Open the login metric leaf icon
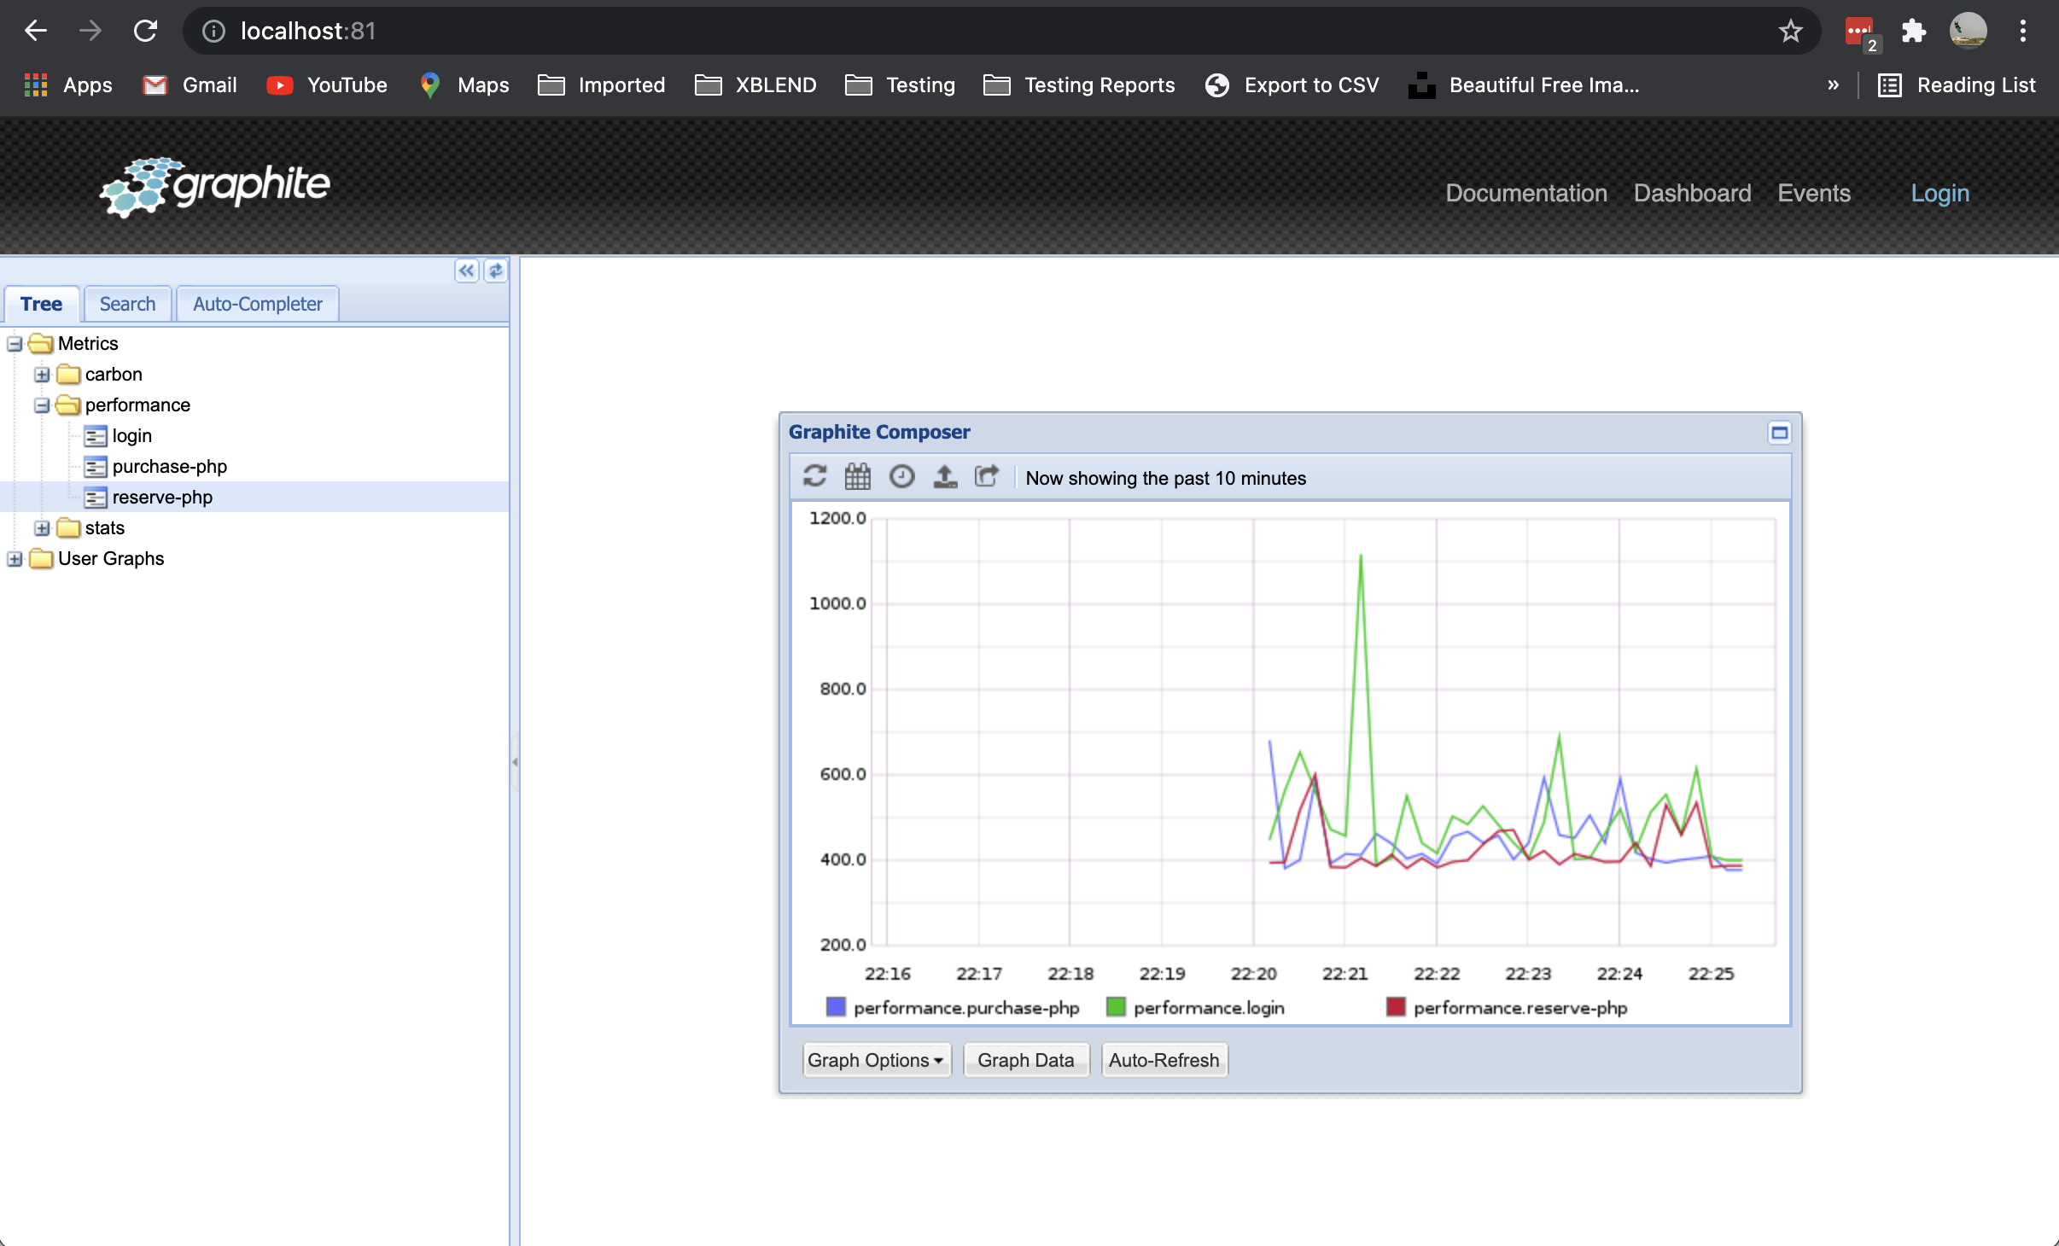The height and width of the screenshot is (1246, 2059). (x=96, y=436)
